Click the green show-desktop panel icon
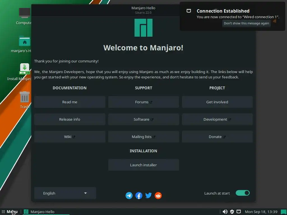 pos(283,212)
